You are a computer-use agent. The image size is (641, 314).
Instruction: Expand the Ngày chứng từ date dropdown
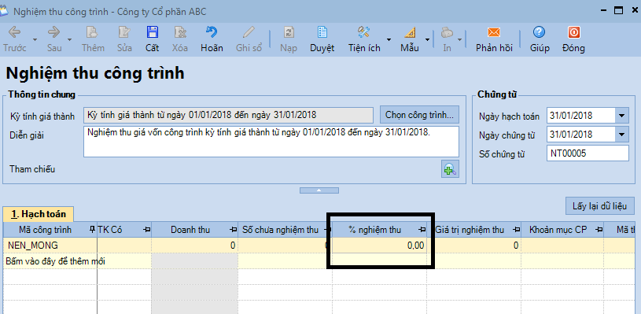[621, 135]
